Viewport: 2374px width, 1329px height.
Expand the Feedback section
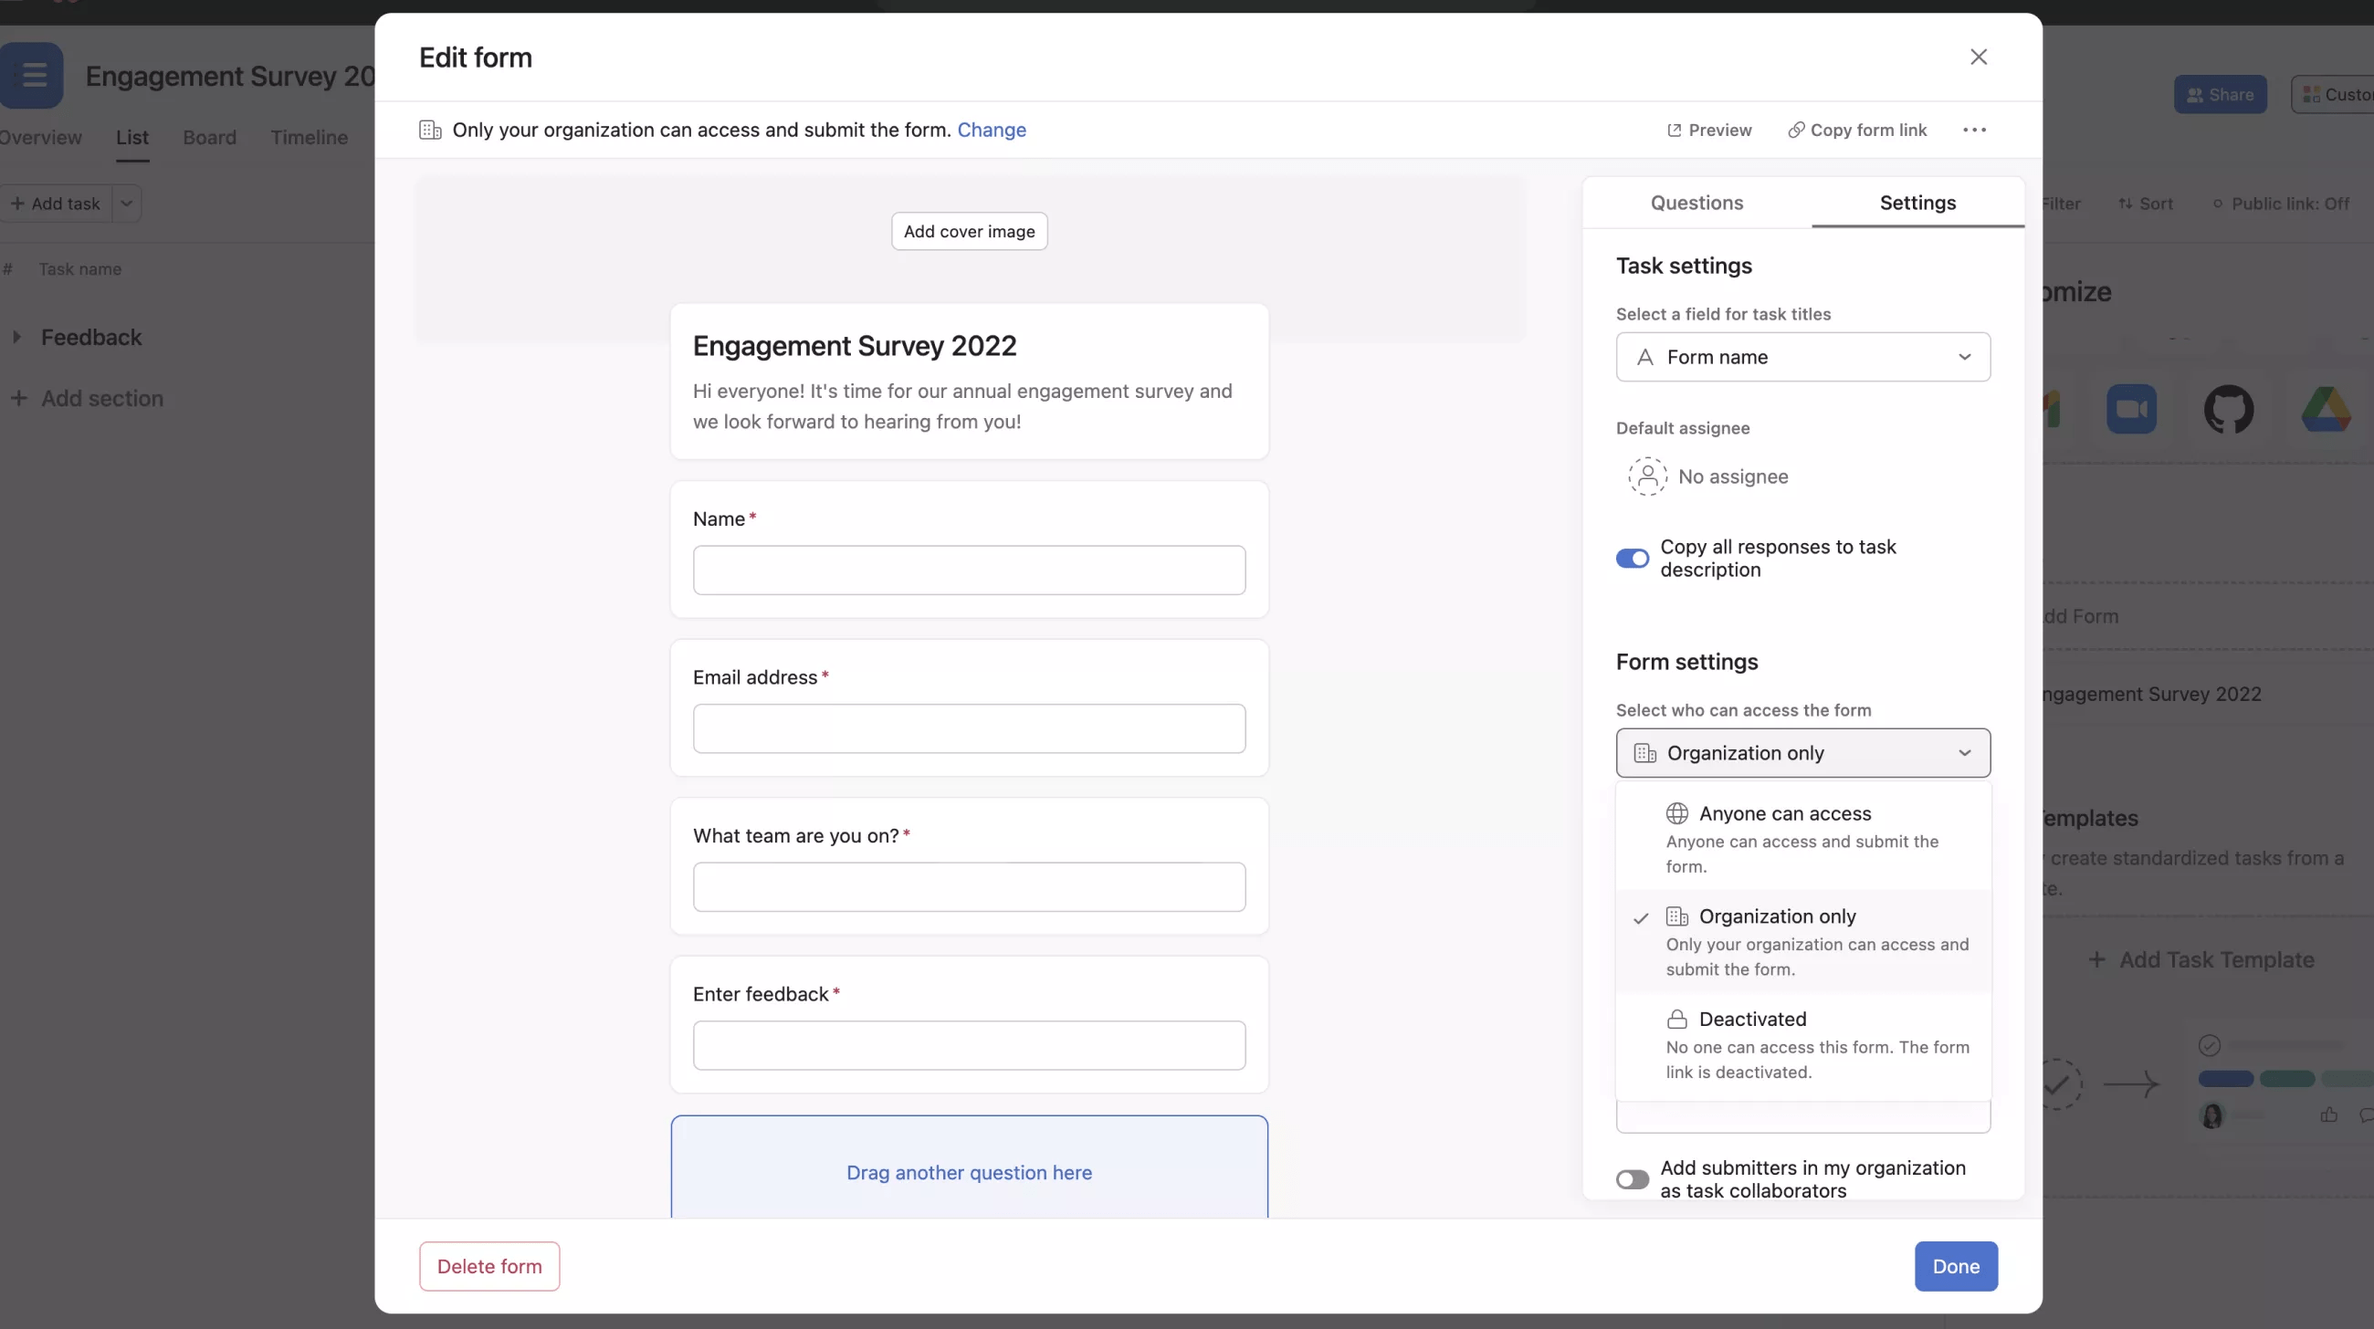16,337
